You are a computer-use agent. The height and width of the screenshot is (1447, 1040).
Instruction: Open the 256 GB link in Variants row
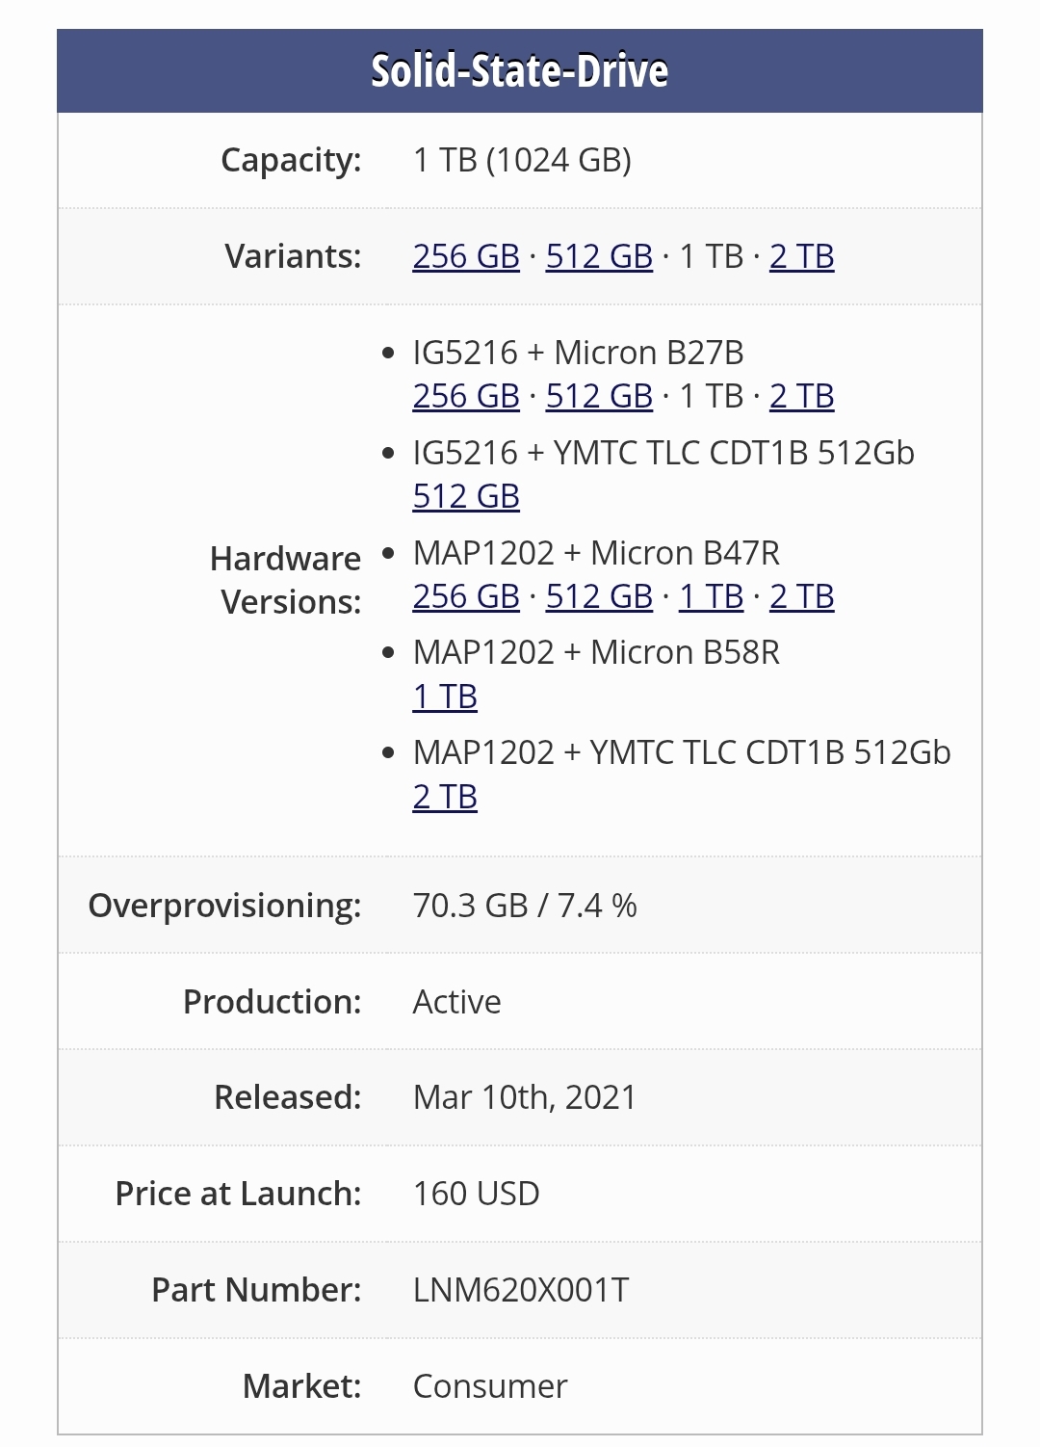pyautogui.click(x=466, y=256)
